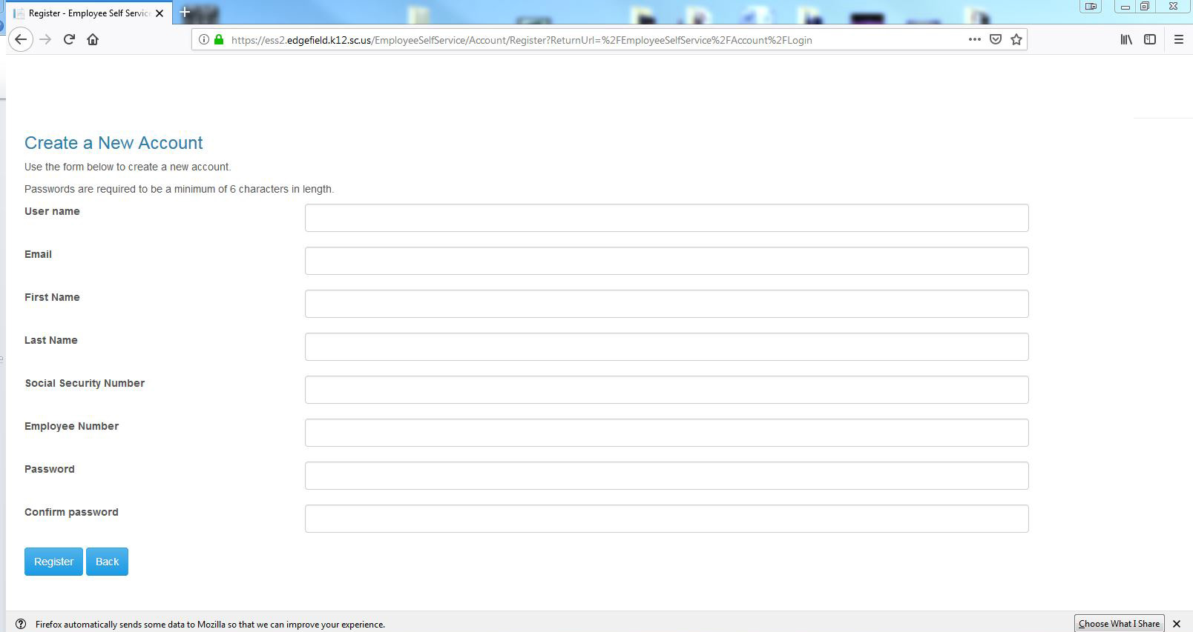Go to the Firefox home page
Image resolution: width=1193 pixels, height=632 pixels.
[93, 39]
